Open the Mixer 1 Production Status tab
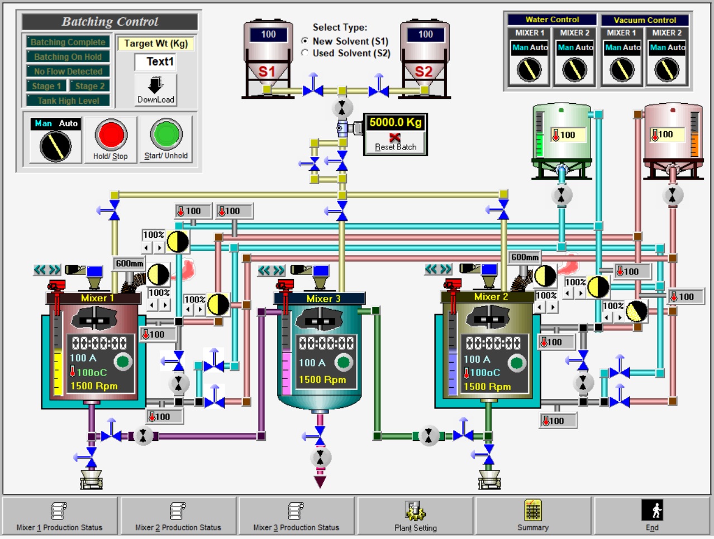Viewport: 714px width, 539px height. [x=59, y=516]
